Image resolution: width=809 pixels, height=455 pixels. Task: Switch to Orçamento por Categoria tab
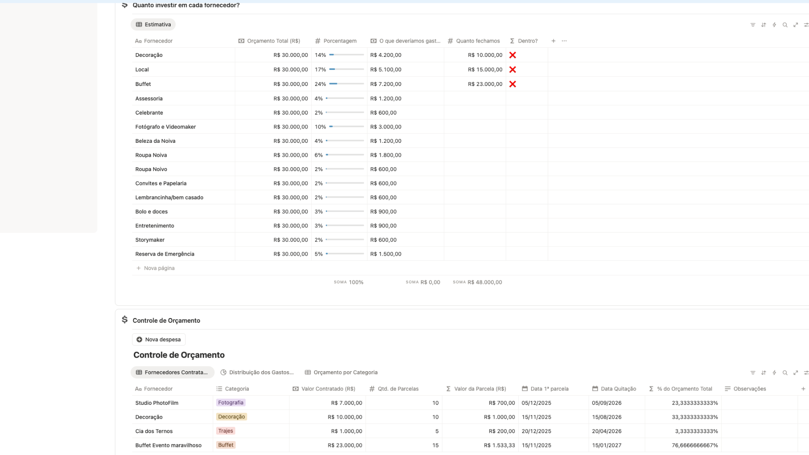pos(341,372)
